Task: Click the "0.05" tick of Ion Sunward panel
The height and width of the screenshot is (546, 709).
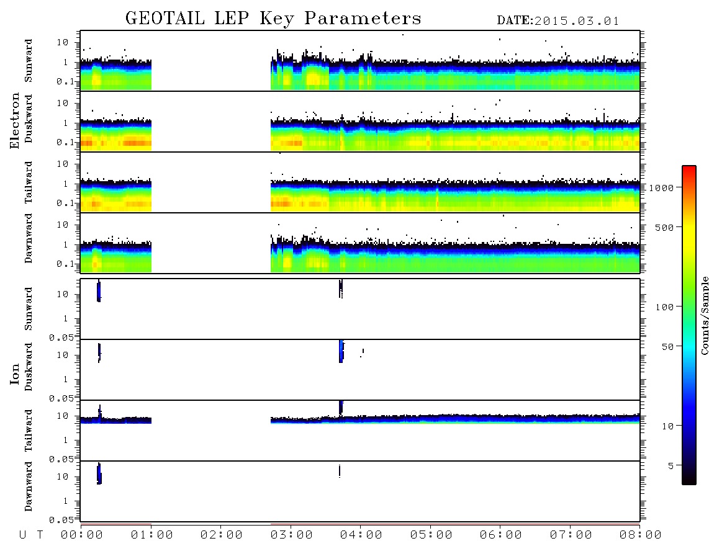Action: tap(61, 337)
